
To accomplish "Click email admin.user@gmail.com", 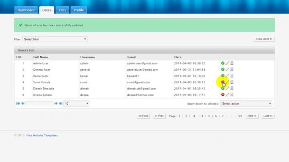I will point(142,63).
